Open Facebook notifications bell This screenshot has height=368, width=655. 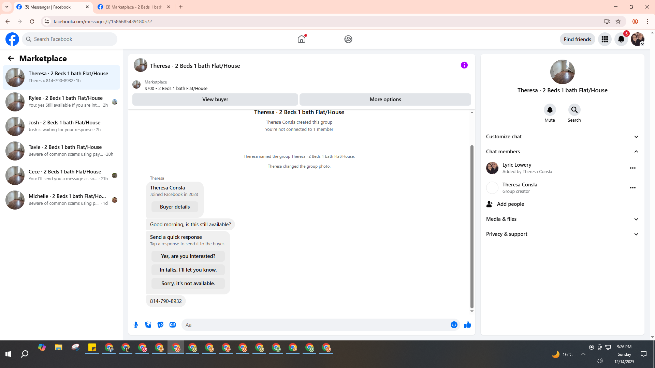[621, 39]
